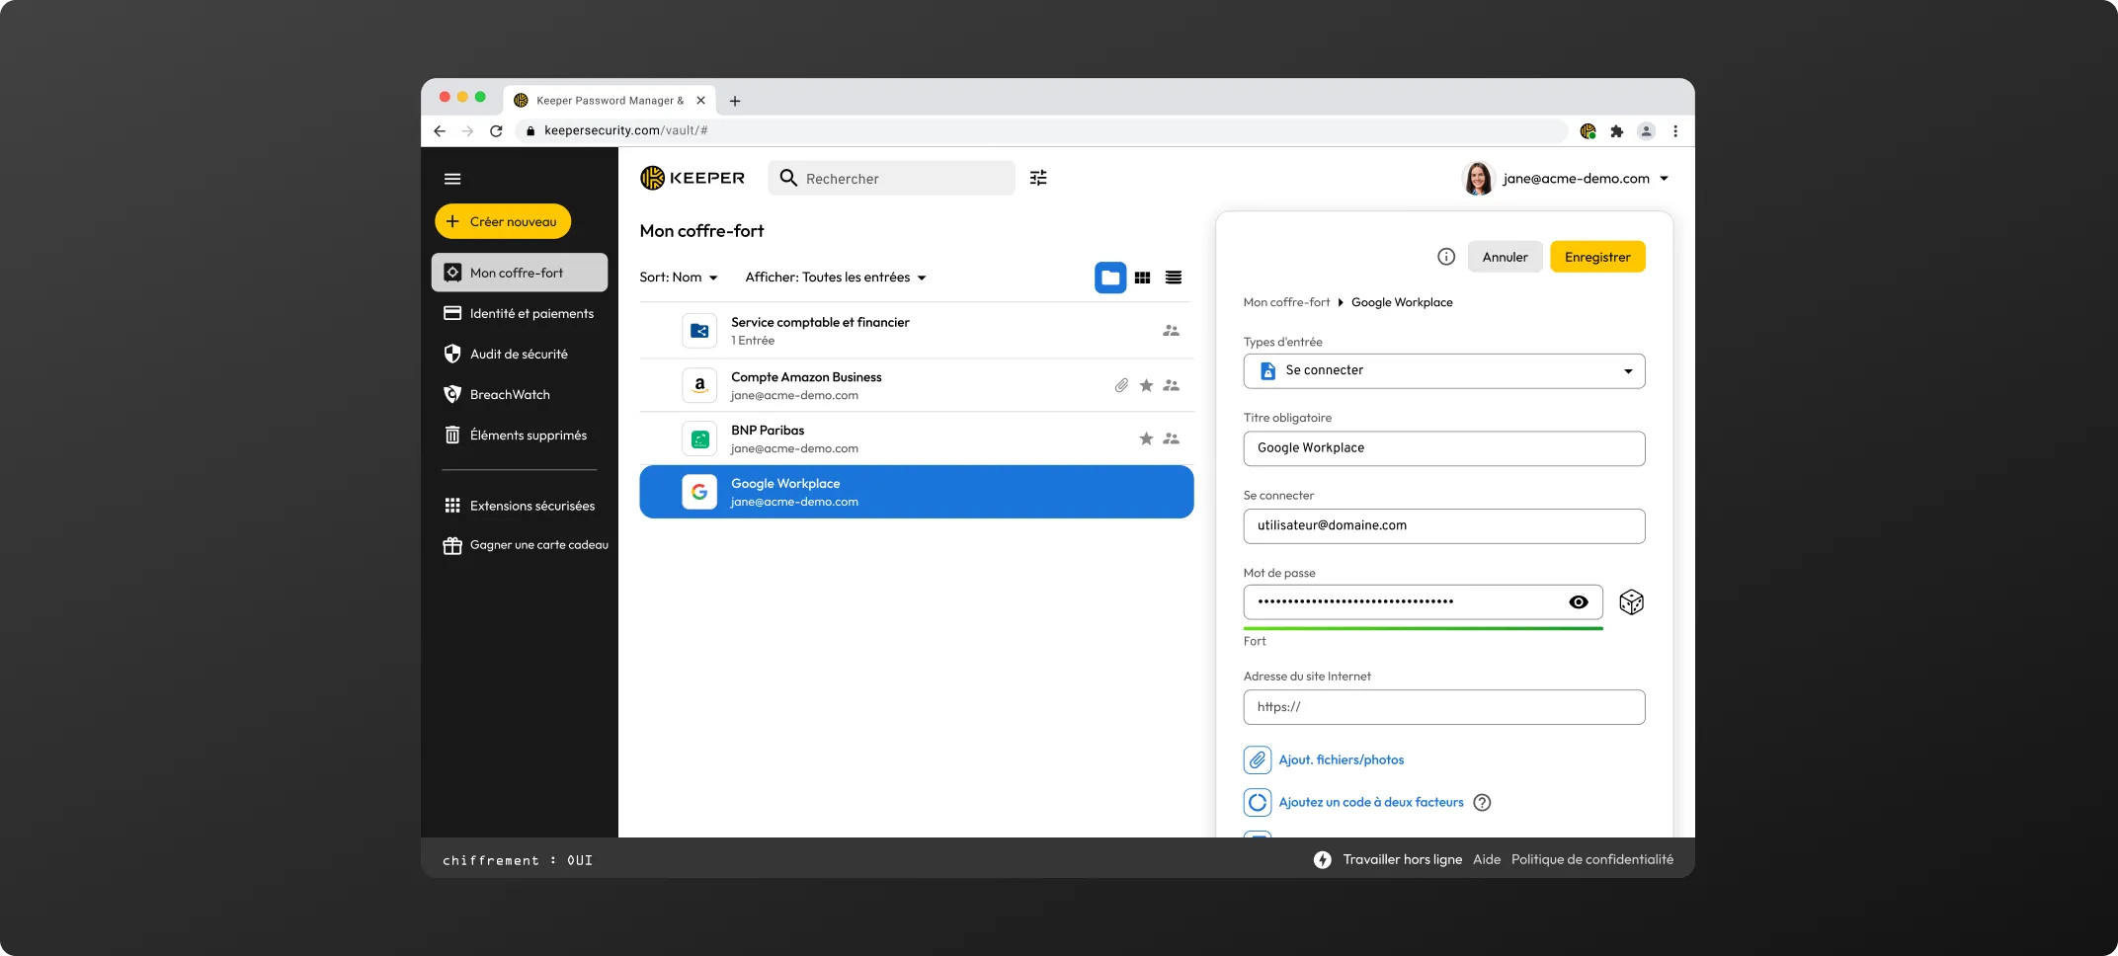The height and width of the screenshot is (956, 2118).
Task: Click shared folder icon of Service comptable
Action: pos(699,331)
